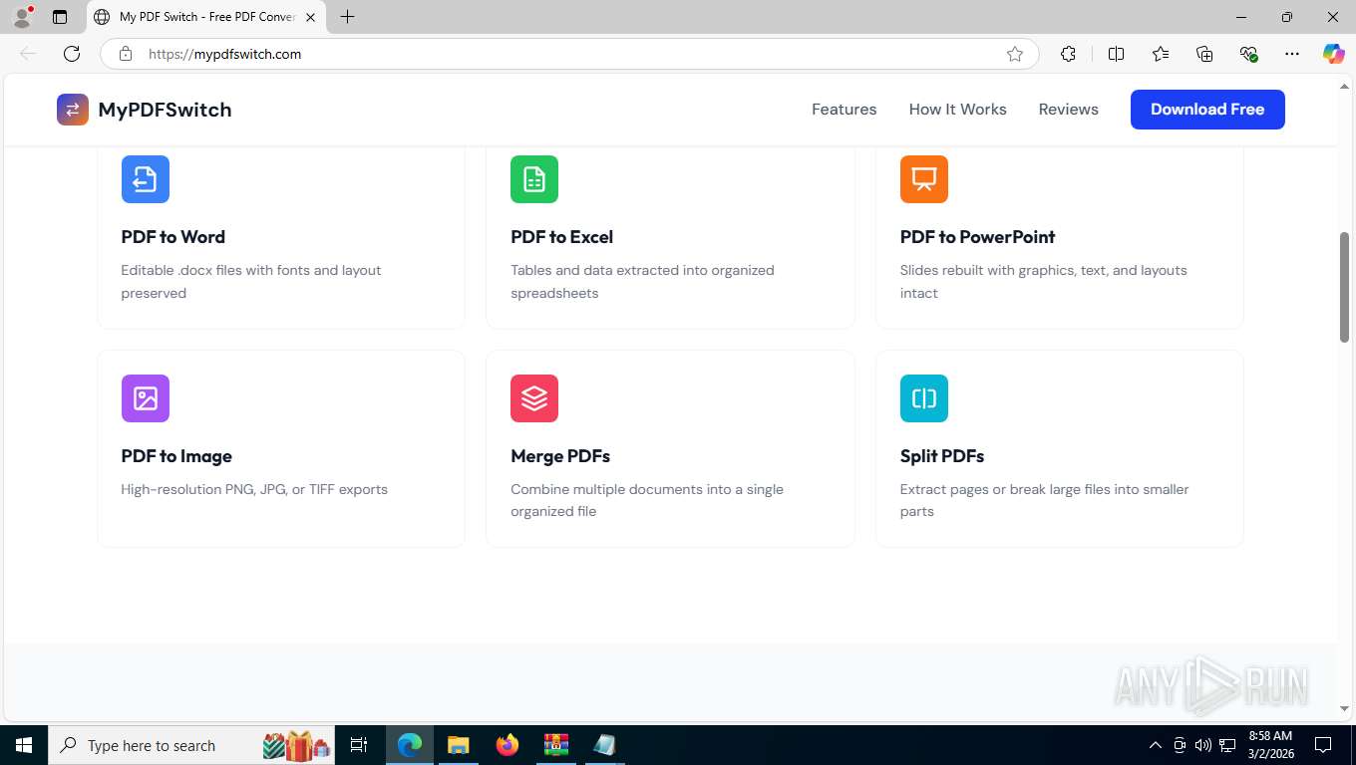Click the PDF to Word heading

point(173,237)
